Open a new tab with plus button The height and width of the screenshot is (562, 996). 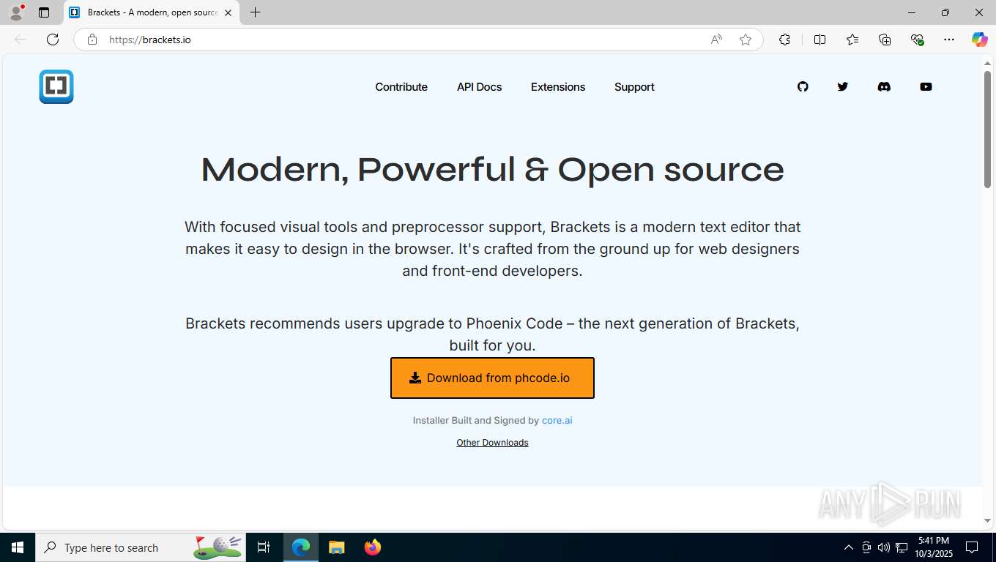pyautogui.click(x=255, y=12)
